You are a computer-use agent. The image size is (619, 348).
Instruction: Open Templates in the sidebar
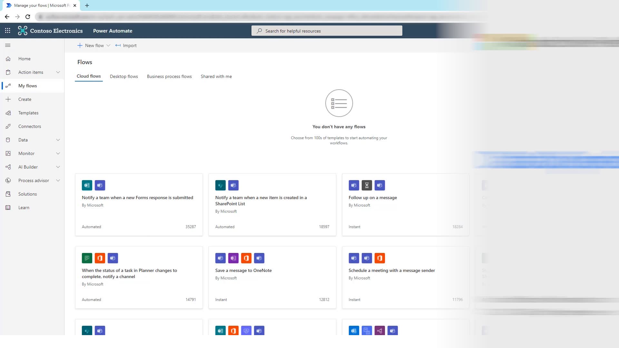[32, 113]
